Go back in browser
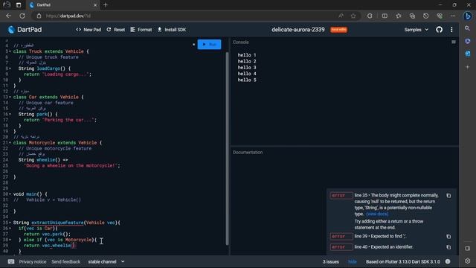This screenshot has width=476, height=268. click(8, 16)
